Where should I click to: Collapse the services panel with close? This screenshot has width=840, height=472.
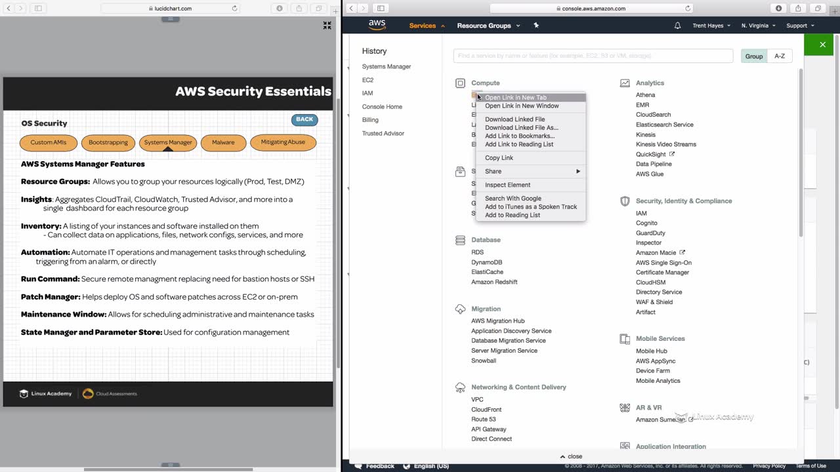[x=571, y=456]
